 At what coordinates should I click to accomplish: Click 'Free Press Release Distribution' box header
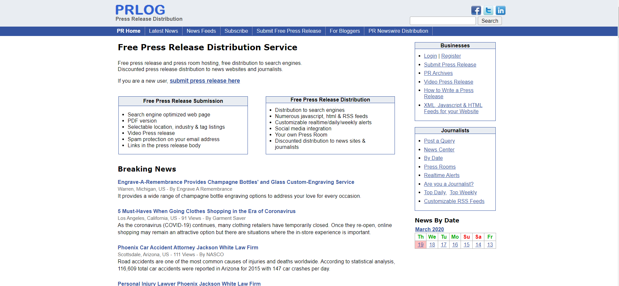point(330,100)
